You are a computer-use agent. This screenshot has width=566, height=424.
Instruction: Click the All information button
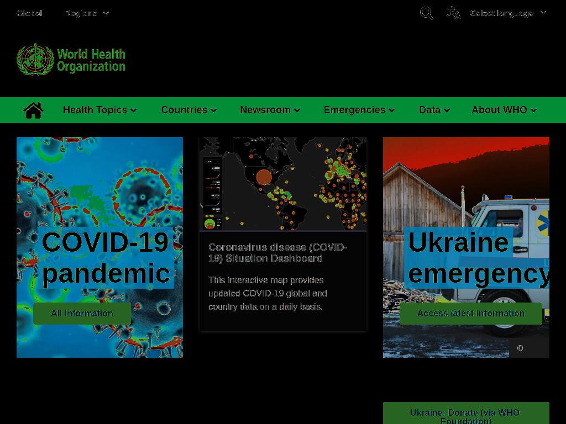(x=82, y=314)
